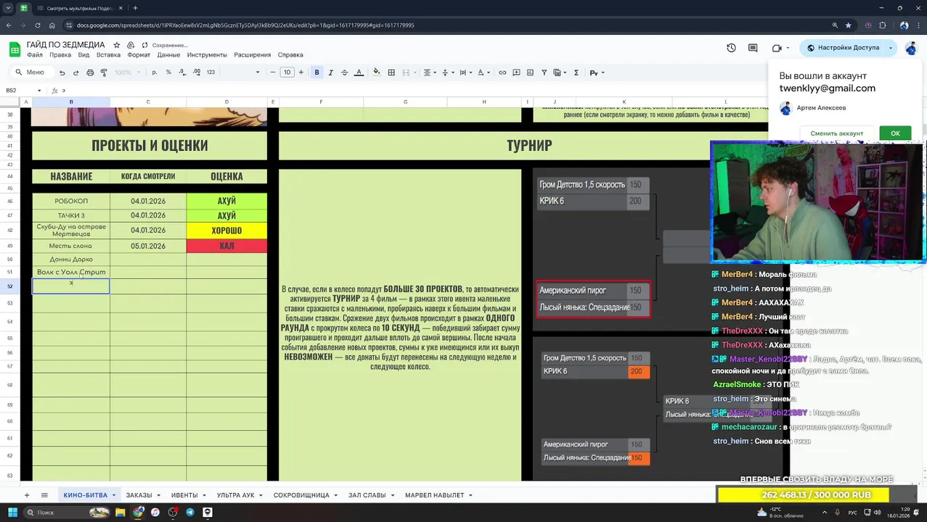Open the zoom level 100% dropdown
The height and width of the screenshot is (522, 927).
[x=126, y=72]
